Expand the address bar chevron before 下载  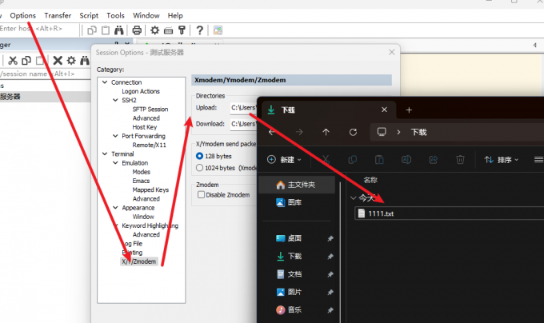pos(398,132)
